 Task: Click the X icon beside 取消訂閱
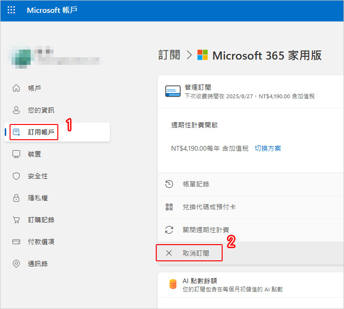[169, 253]
